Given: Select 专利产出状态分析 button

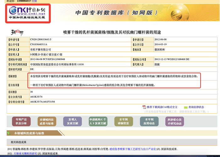Looking at the screenshot, I should [21, 121].
